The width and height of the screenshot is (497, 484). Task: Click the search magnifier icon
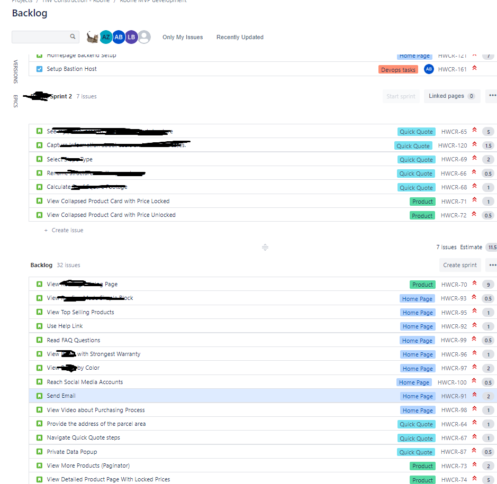tap(73, 36)
